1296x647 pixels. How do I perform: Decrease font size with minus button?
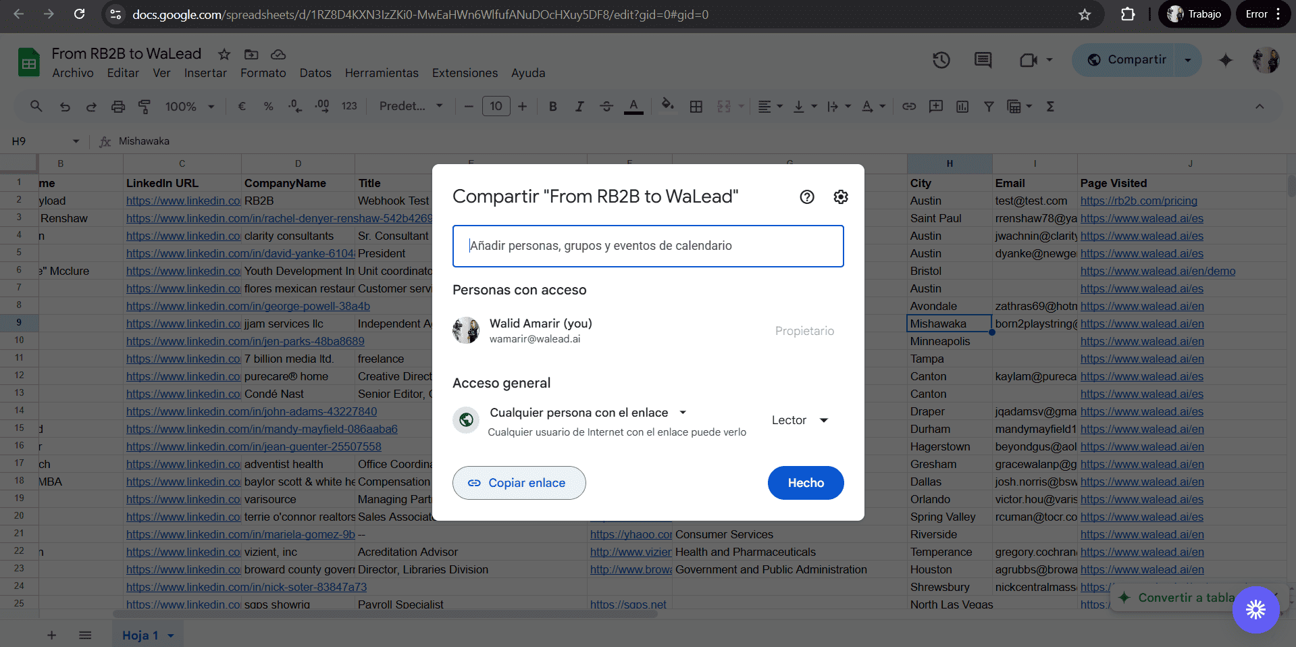coord(469,106)
